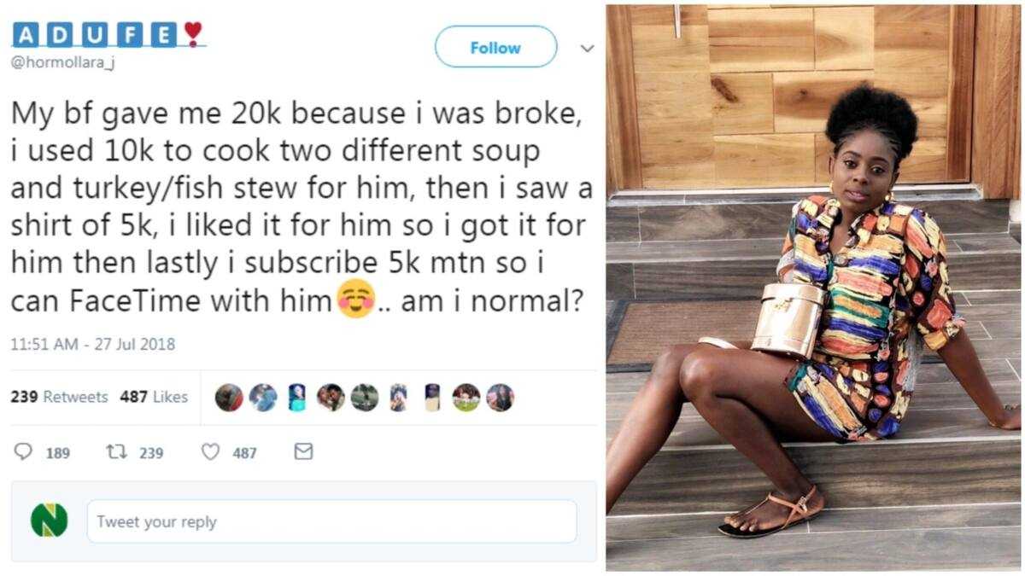Click the Tweet your reply field
This screenshot has width=1025, height=576.
pyautogui.click(x=331, y=521)
